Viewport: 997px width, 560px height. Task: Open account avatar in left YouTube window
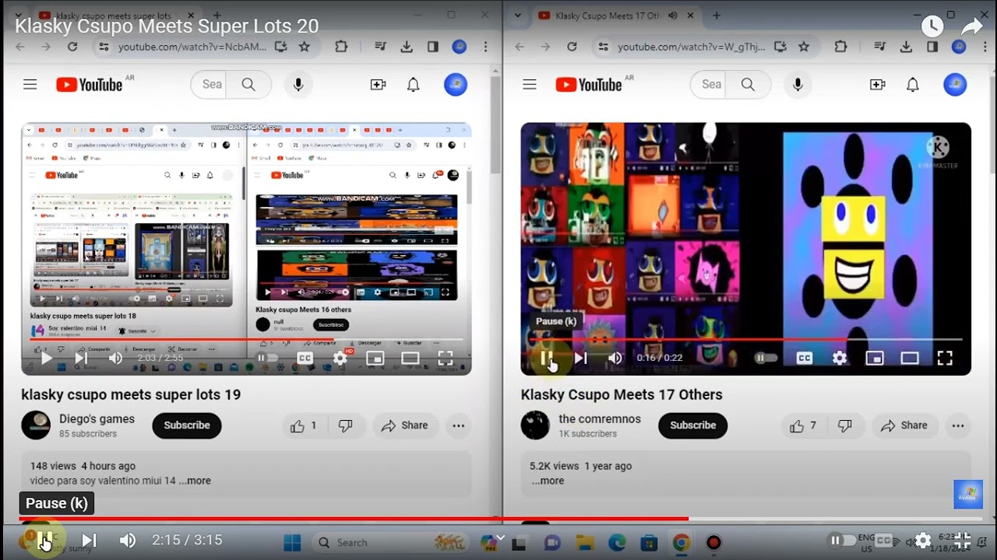pos(456,85)
